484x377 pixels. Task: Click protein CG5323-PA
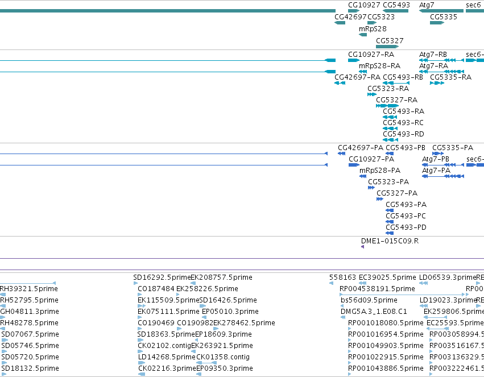coord(371,188)
